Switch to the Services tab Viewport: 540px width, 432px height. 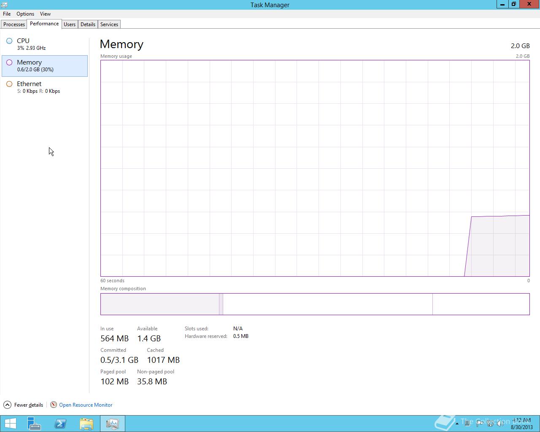[x=109, y=24]
